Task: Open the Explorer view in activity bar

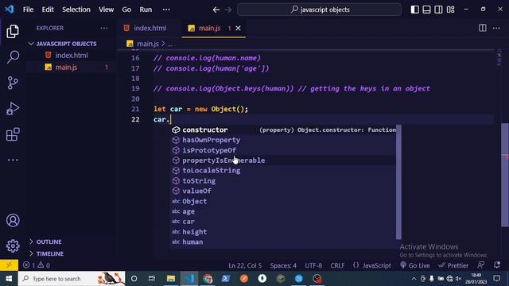Action: pos(13,32)
